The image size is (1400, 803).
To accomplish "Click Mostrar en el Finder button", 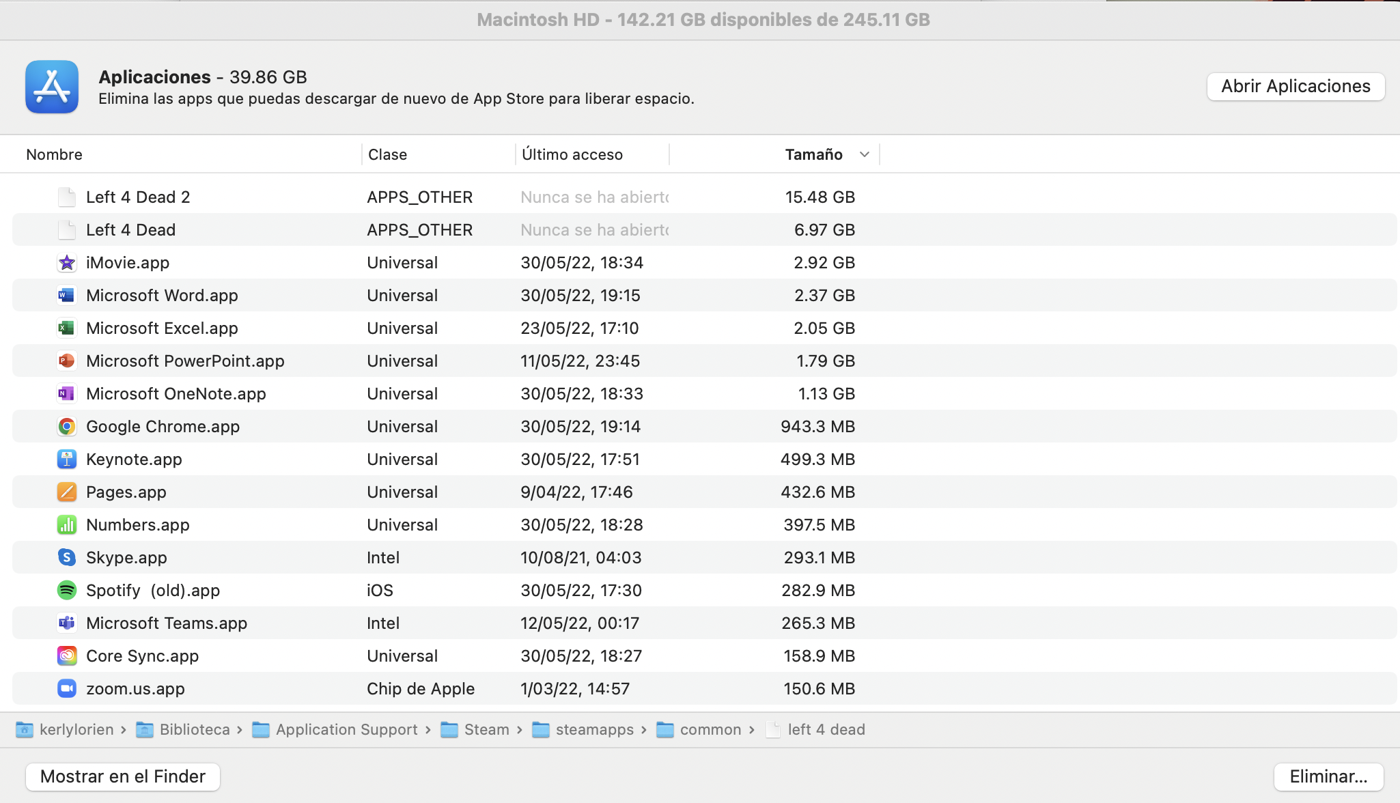I will coord(123,776).
